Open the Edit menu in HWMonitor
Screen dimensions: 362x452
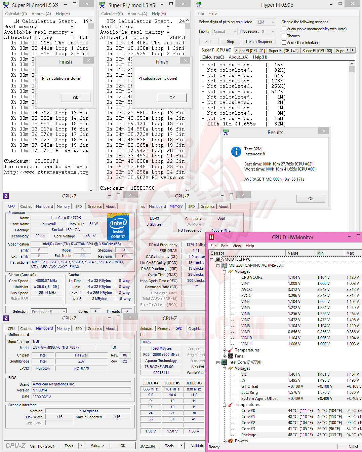225,246
